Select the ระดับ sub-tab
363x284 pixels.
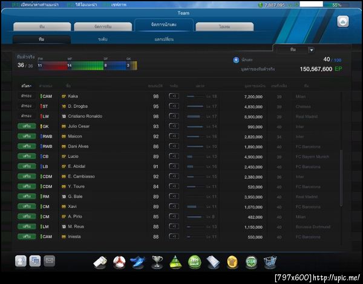(103, 39)
